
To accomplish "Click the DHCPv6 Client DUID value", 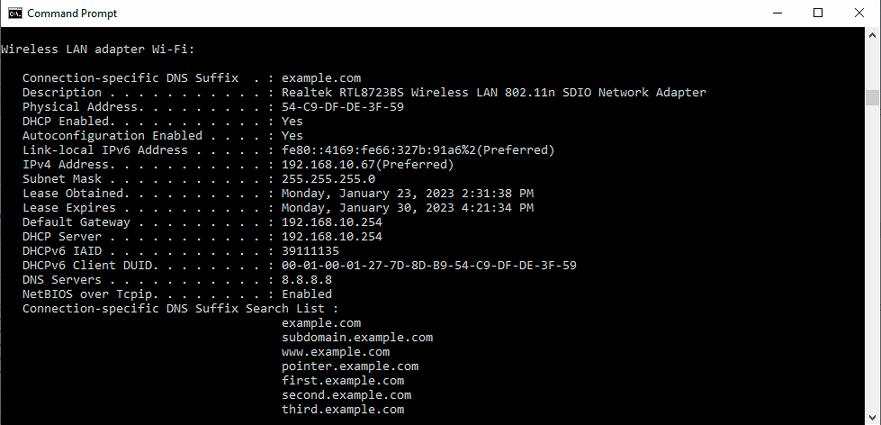I will pos(428,266).
